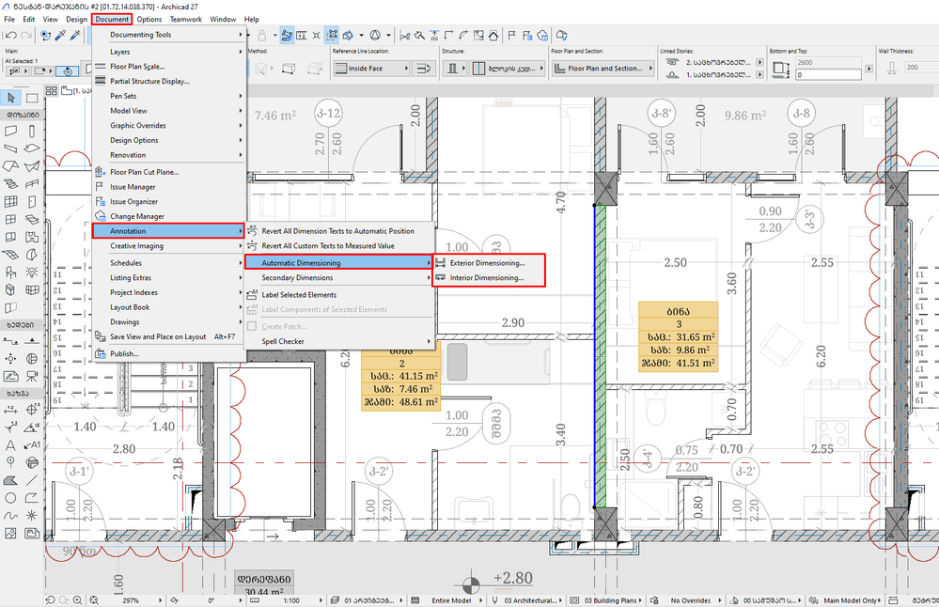Select the Arrow tool in the toolbox
The width and height of the screenshot is (939, 607).
(10, 98)
